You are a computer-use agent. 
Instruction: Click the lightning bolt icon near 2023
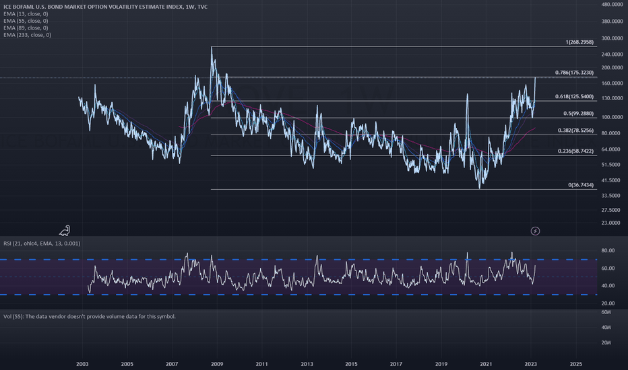(535, 231)
